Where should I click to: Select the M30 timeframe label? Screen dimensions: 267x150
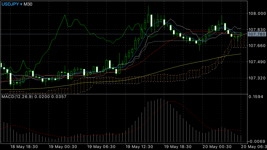coord(28,4)
